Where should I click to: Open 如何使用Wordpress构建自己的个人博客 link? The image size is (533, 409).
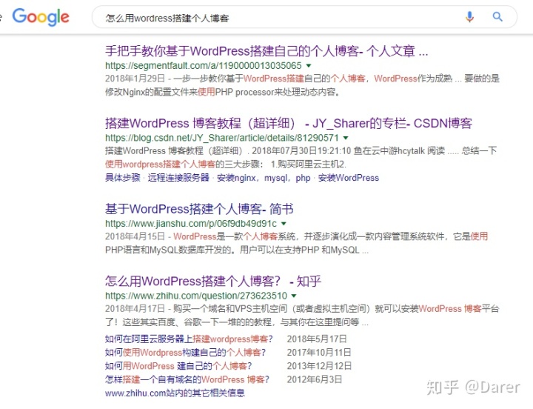pos(185,353)
